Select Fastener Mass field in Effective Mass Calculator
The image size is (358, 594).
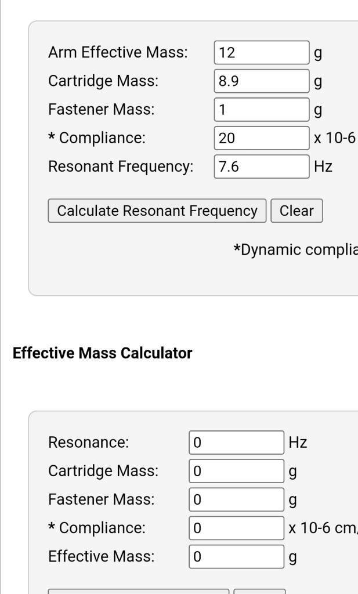pyautogui.click(x=236, y=499)
